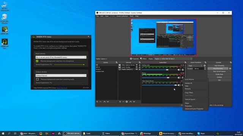Hide the Layer png source with its eye
Image resolution: width=243 pixels, height=136 pixels.
click(137, 67)
